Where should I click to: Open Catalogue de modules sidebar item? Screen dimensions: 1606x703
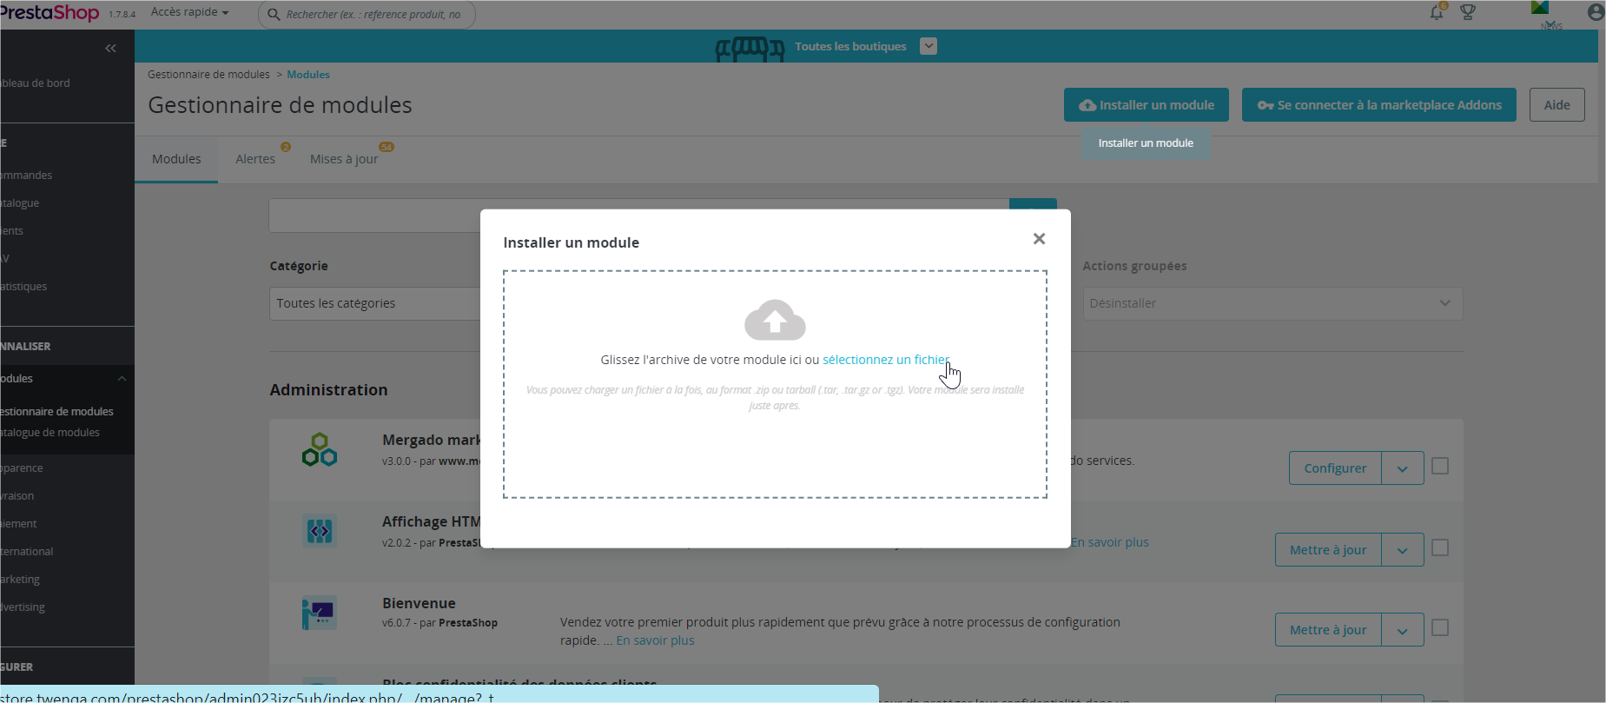[x=51, y=433]
